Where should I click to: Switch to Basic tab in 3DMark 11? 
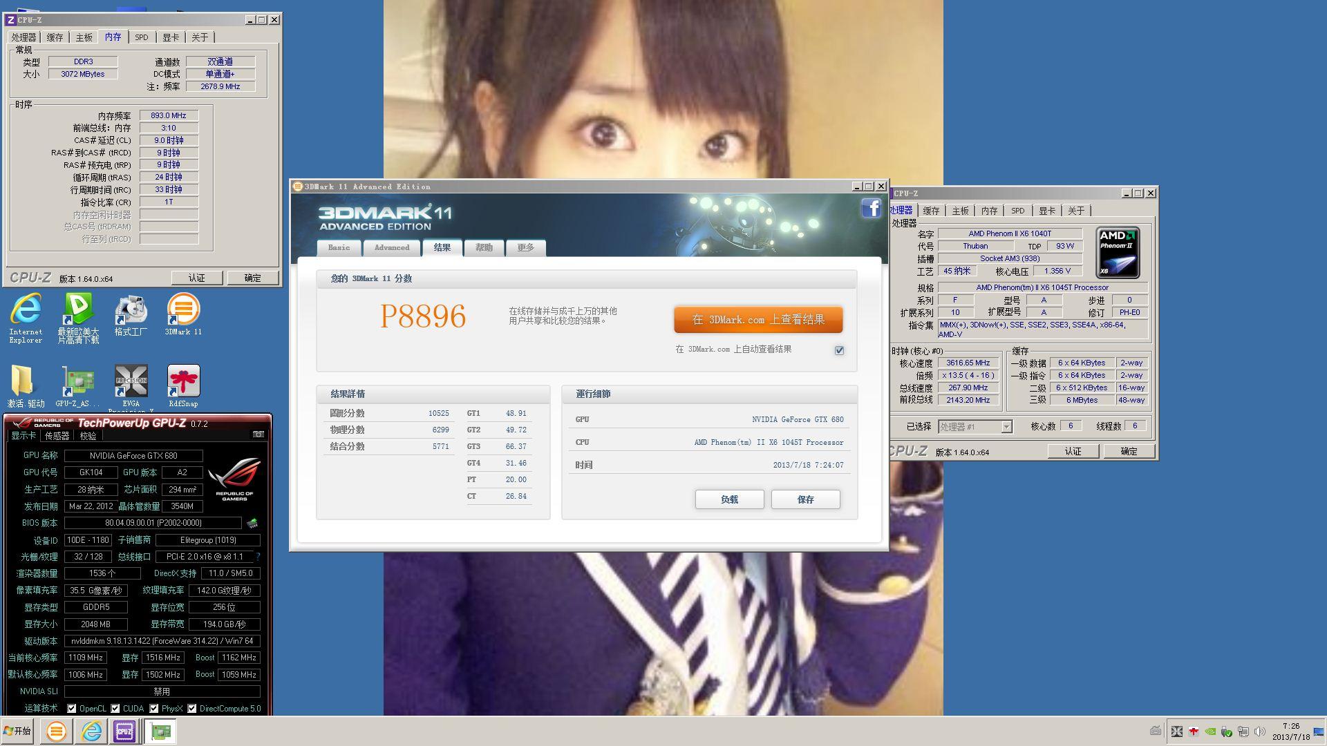pyautogui.click(x=339, y=247)
